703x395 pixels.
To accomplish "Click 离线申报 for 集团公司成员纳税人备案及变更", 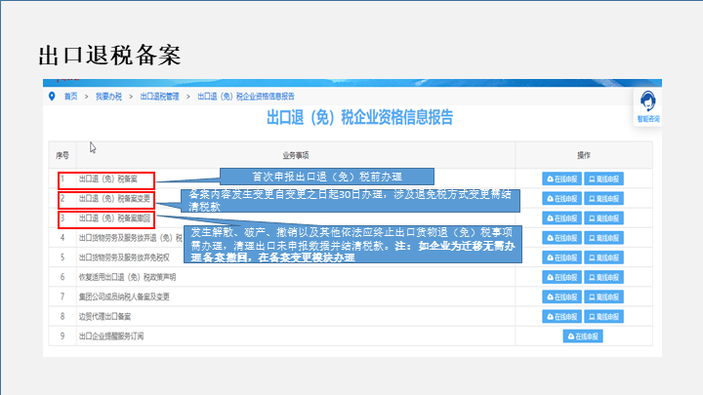I will click(603, 296).
